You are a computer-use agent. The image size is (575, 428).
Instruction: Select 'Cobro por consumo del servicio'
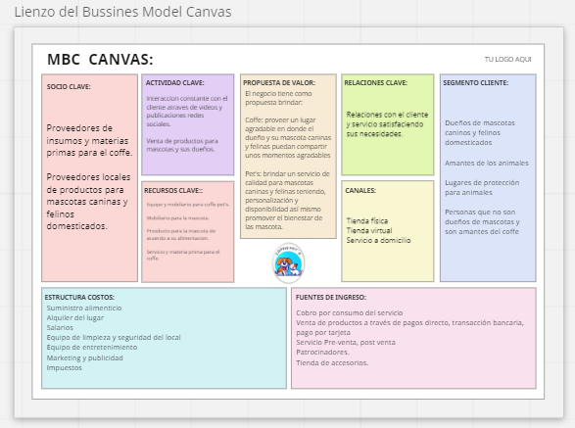350,312
